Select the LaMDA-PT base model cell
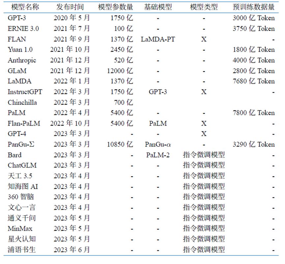 (158, 39)
